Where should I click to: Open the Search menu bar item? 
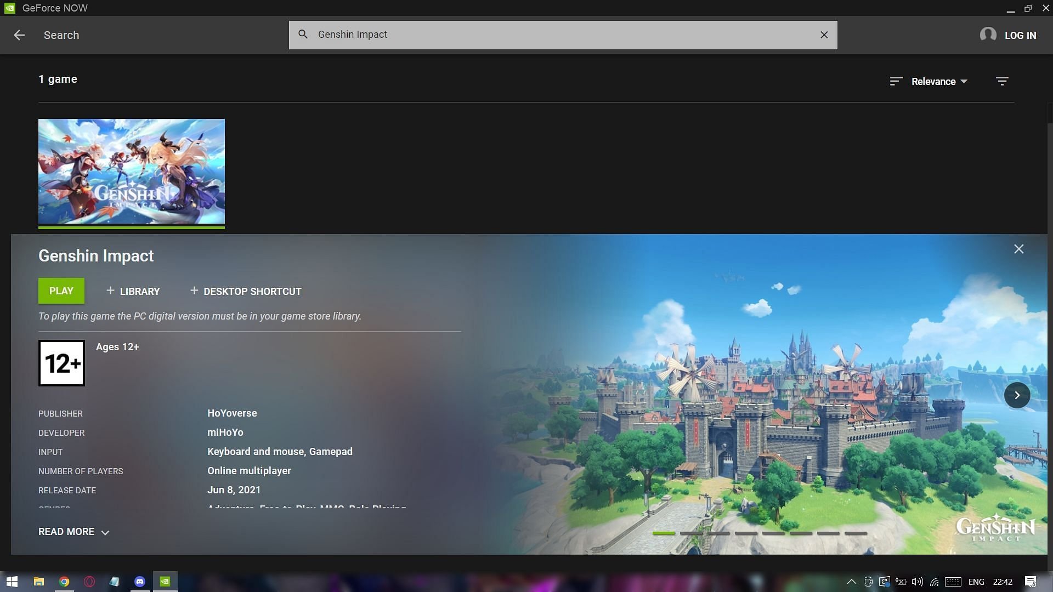(x=61, y=35)
